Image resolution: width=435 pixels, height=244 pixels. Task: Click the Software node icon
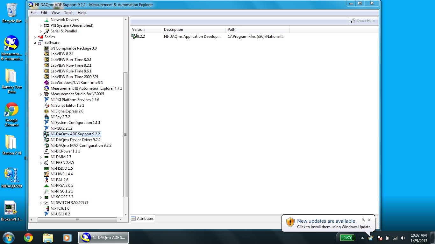[x=40, y=43]
